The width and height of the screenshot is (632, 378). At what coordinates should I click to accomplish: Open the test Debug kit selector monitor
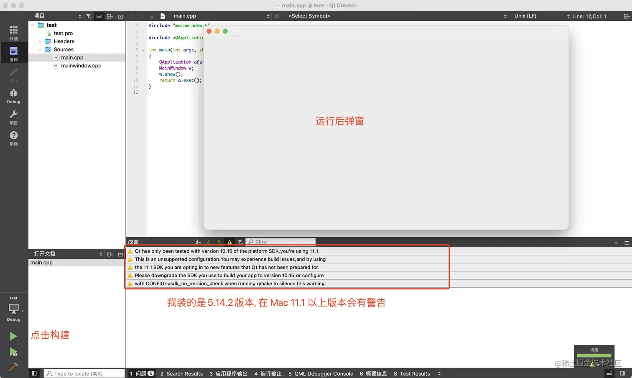click(x=14, y=309)
